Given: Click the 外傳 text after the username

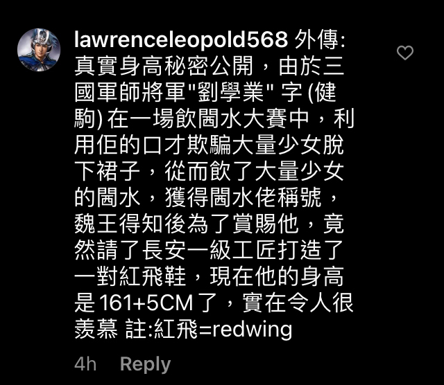Looking at the screenshot, I should (x=316, y=39).
